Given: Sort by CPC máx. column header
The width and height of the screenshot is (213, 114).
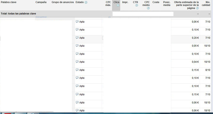Looking at the screenshot, I should 108,4.
